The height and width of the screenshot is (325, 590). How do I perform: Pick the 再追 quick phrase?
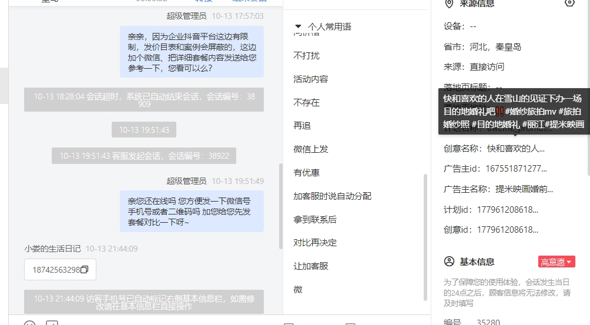302,126
